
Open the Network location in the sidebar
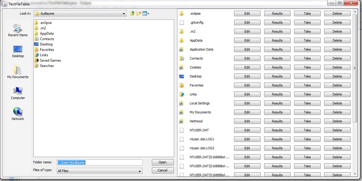coord(18,114)
